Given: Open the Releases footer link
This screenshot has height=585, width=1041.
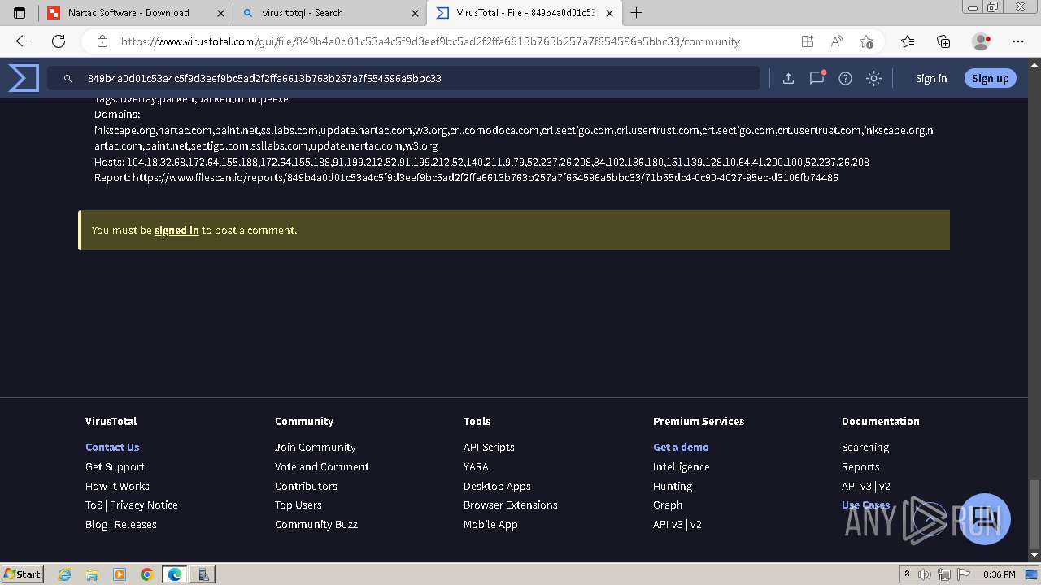Looking at the screenshot, I should pos(136,524).
